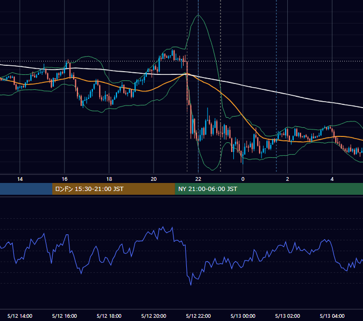Click the 5/12 22:00 date label
This screenshot has width=363, height=321.
point(199,316)
